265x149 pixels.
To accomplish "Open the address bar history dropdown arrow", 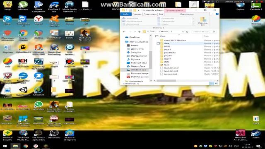I will (x=183, y=31).
